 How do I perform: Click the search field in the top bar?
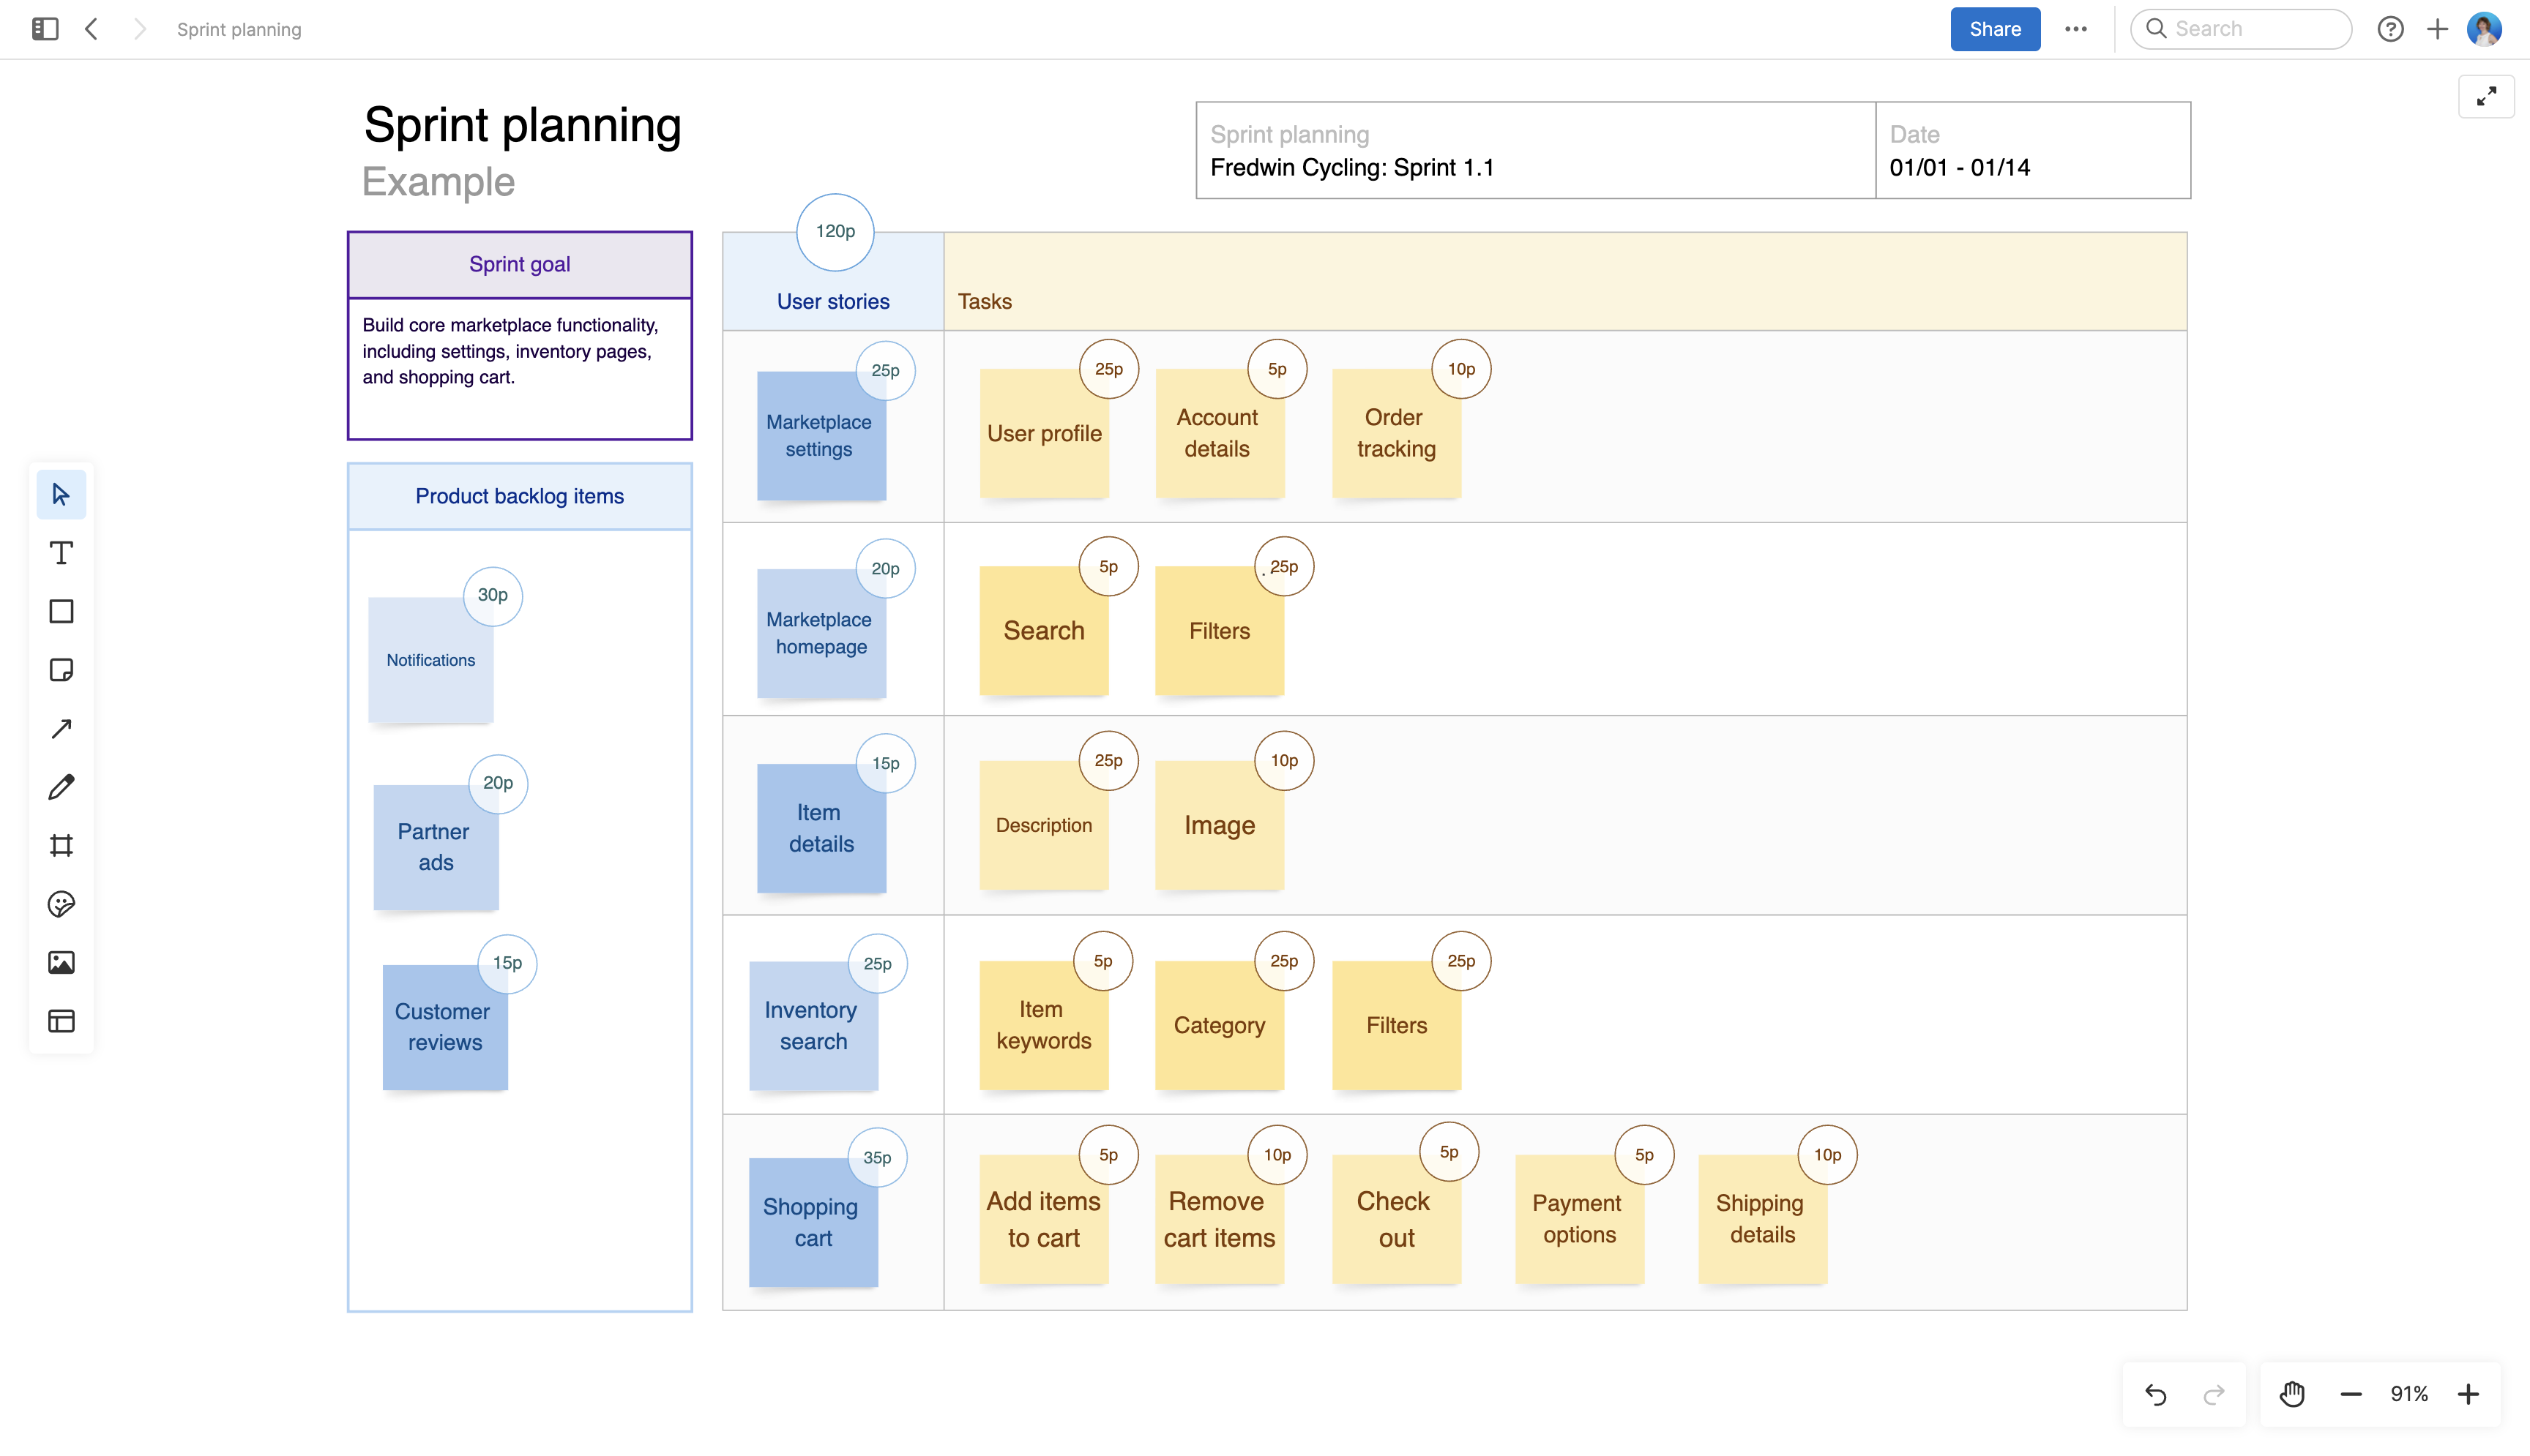2241,29
